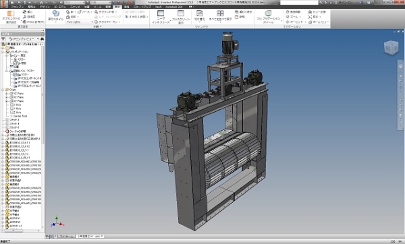Select the X Axis item in browser

tap(16, 105)
